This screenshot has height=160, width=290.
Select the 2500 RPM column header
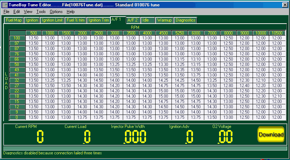(x=98, y=33)
